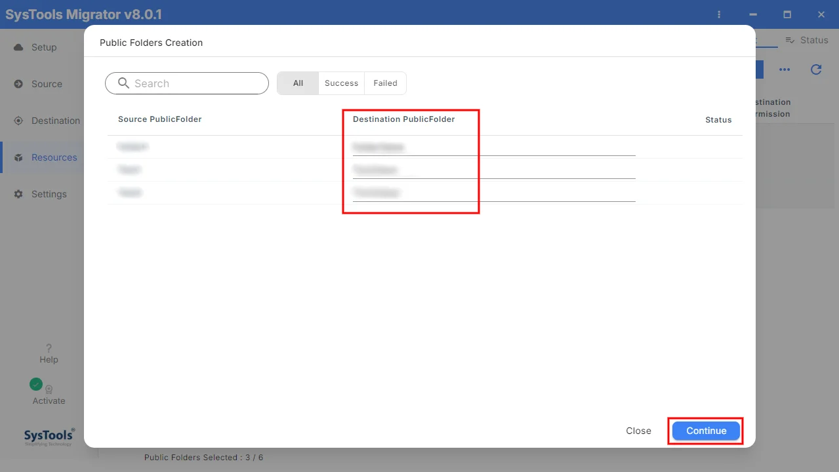
Task: Click the Close button in dialog
Action: [x=638, y=431]
